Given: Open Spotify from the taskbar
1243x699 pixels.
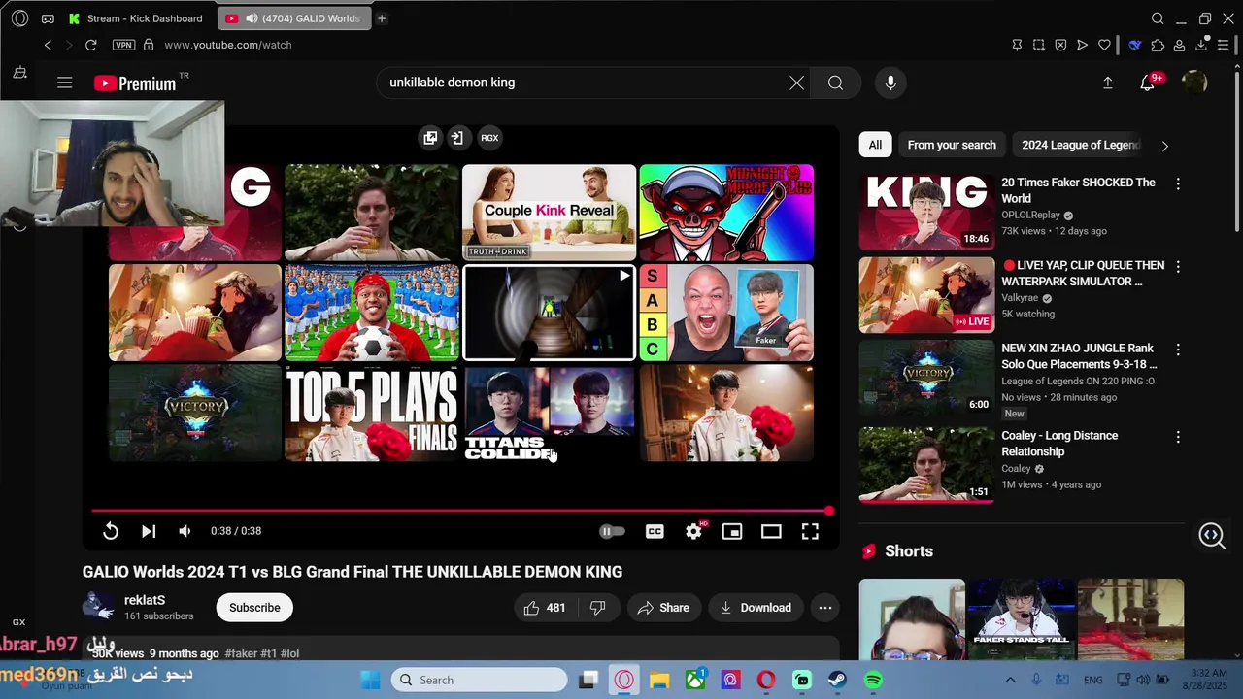Looking at the screenshot, I should point(874,681).
